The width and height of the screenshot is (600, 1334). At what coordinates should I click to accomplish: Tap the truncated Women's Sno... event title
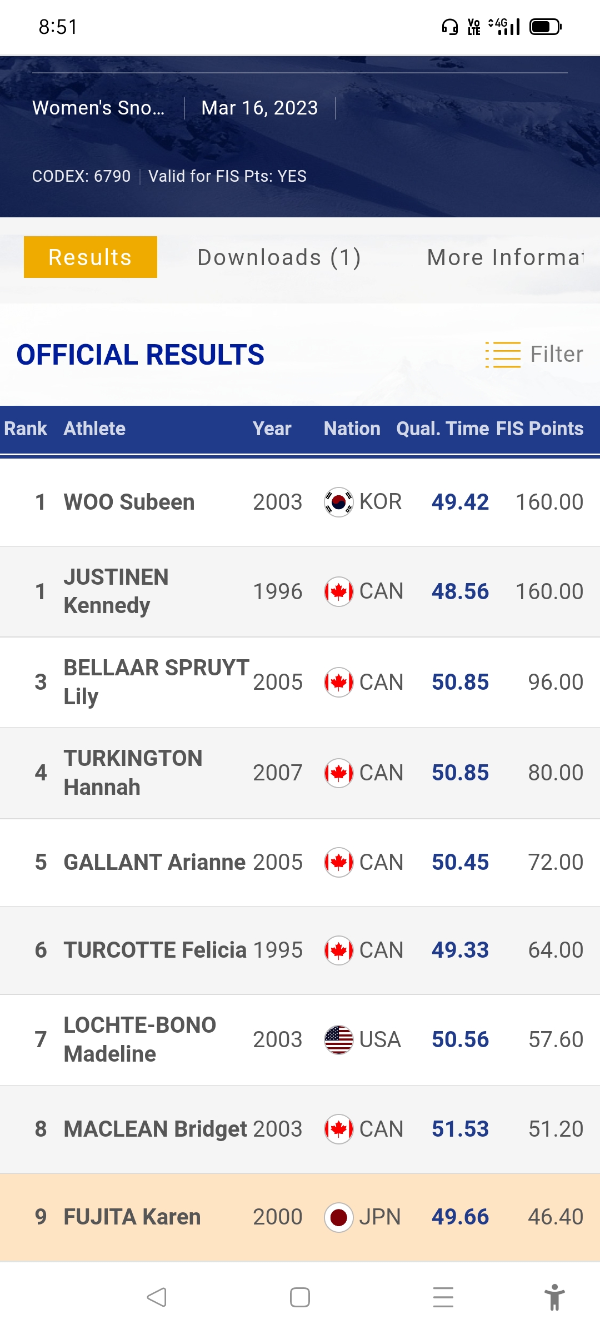(99, 108)
